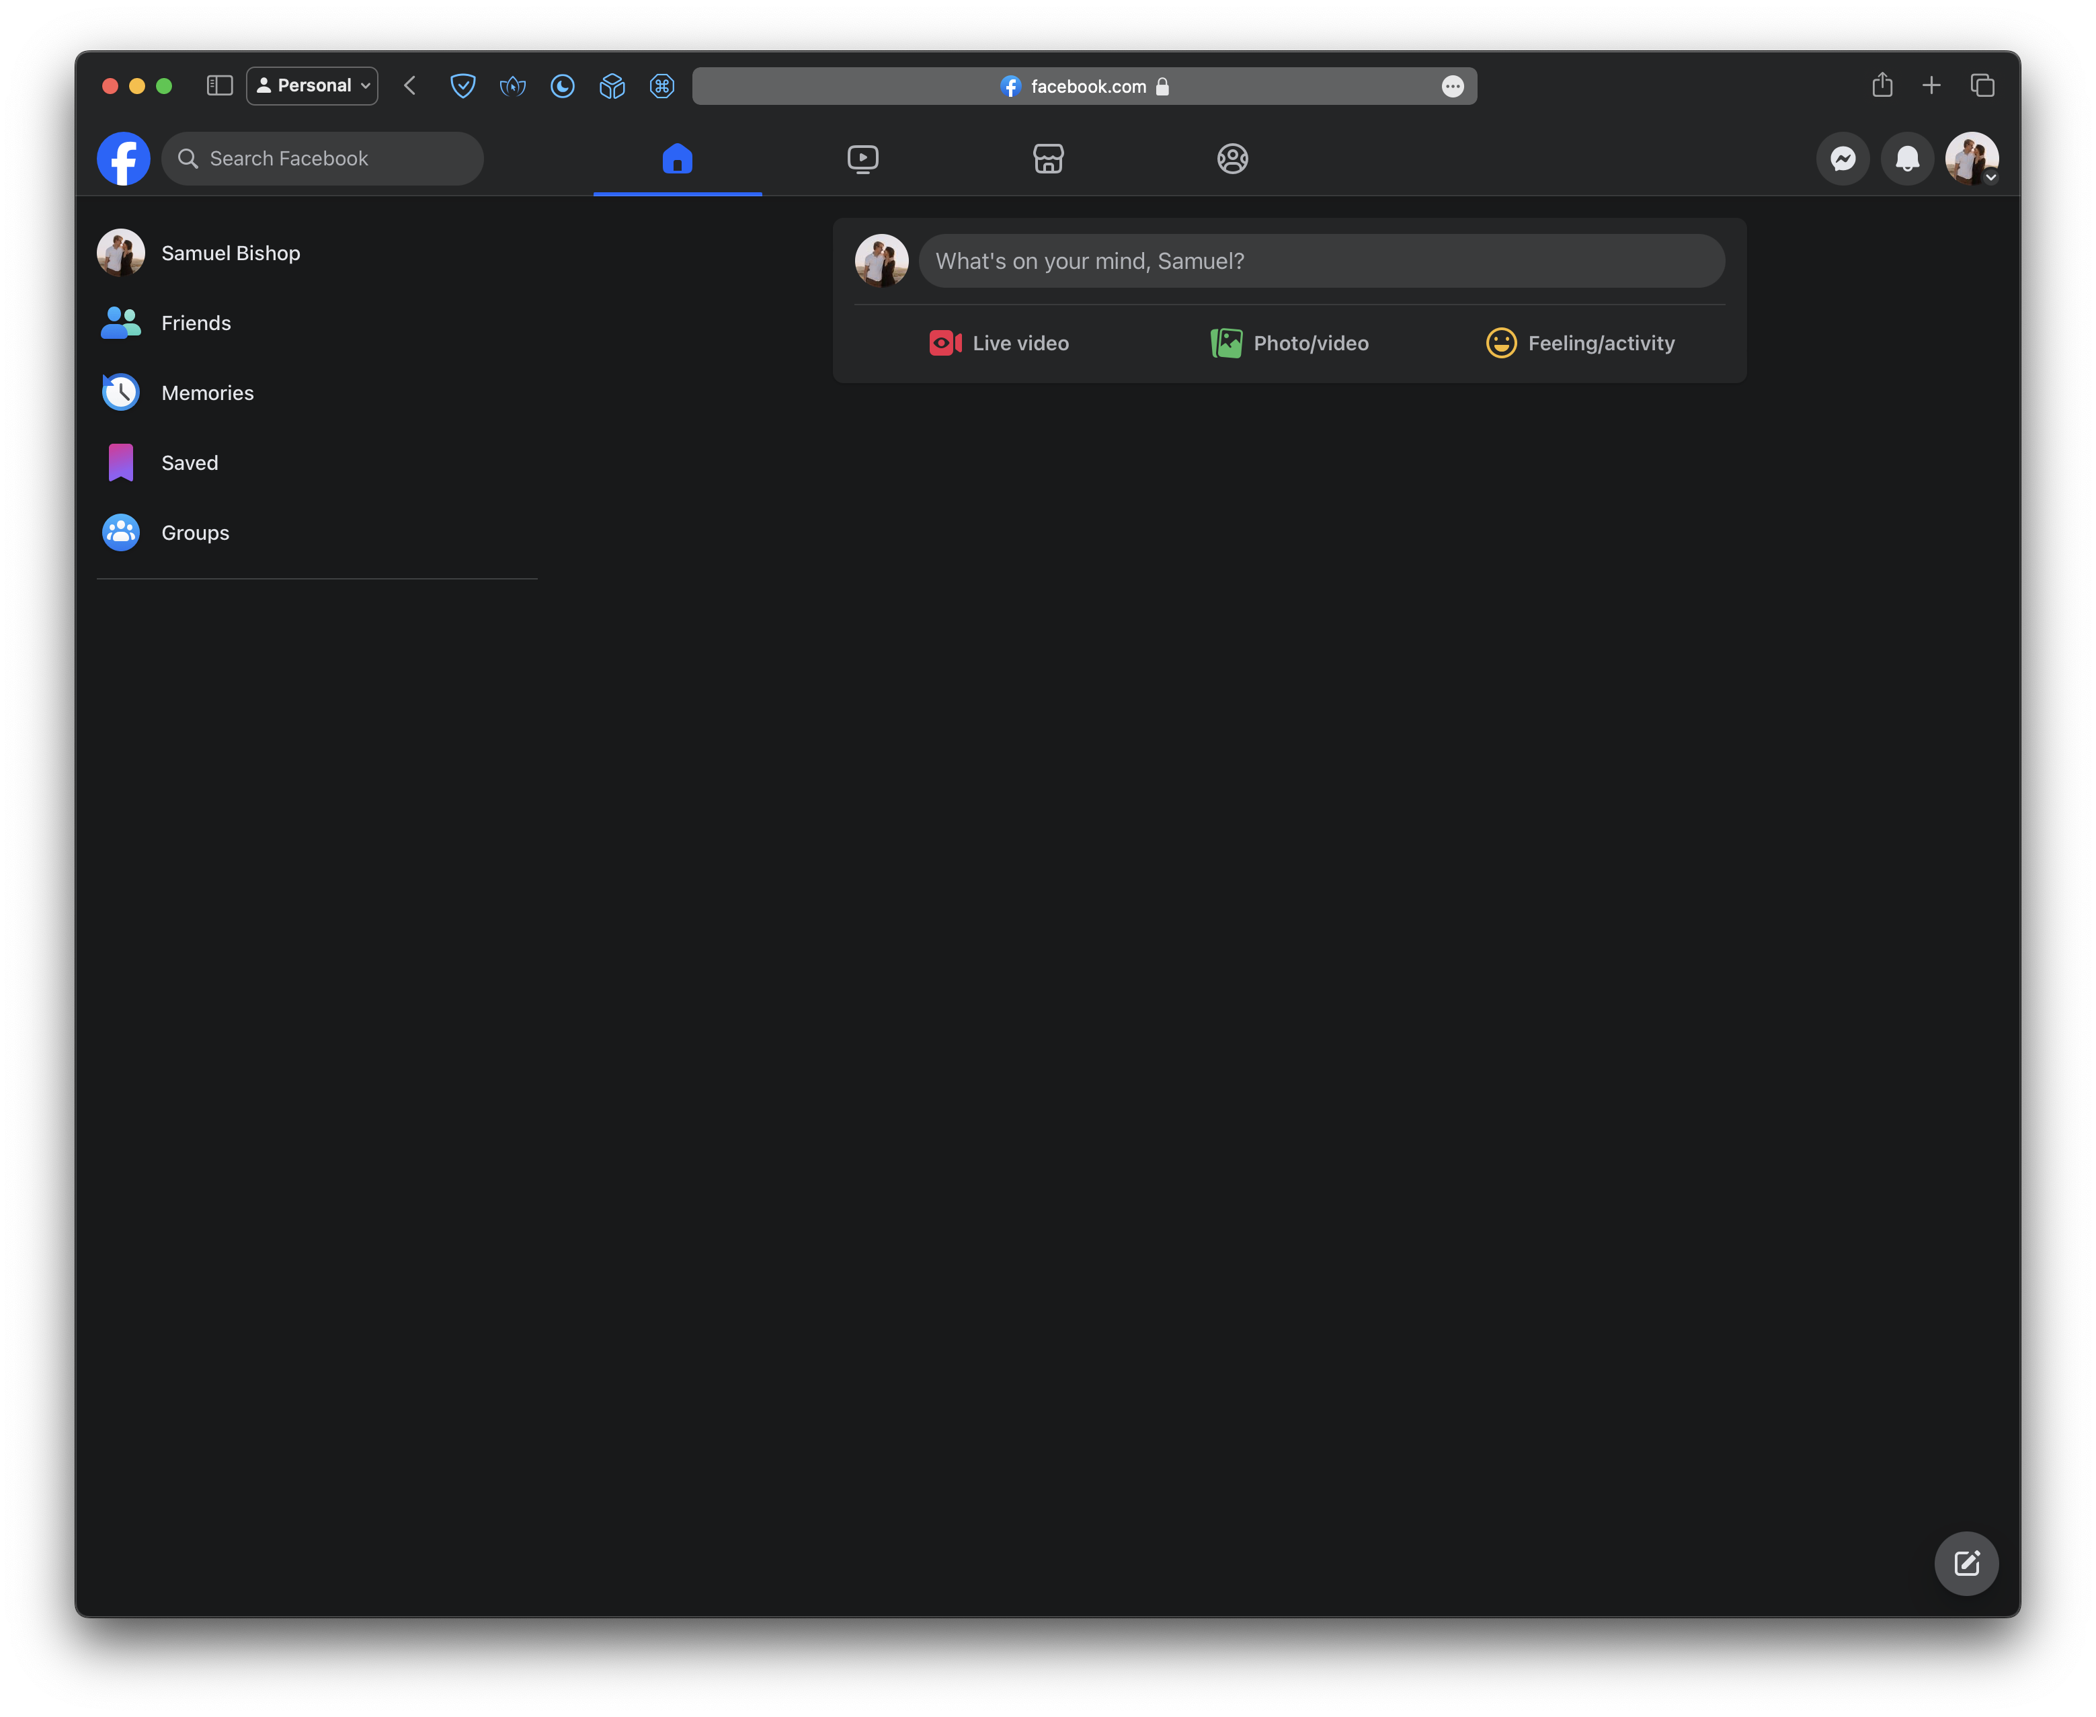Open the Saved bookmarks icon
This screenshot has width=2096, height=1717.
(120, 462)
